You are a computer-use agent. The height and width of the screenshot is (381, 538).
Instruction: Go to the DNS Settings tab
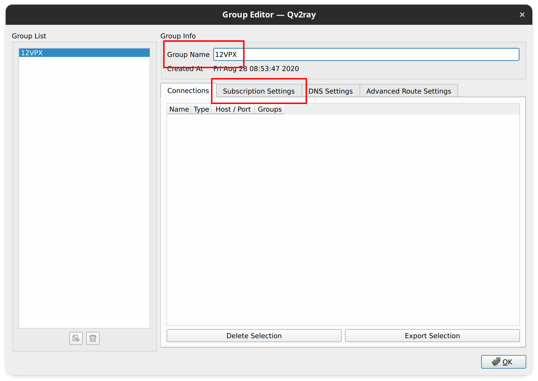tap(330, 91)
